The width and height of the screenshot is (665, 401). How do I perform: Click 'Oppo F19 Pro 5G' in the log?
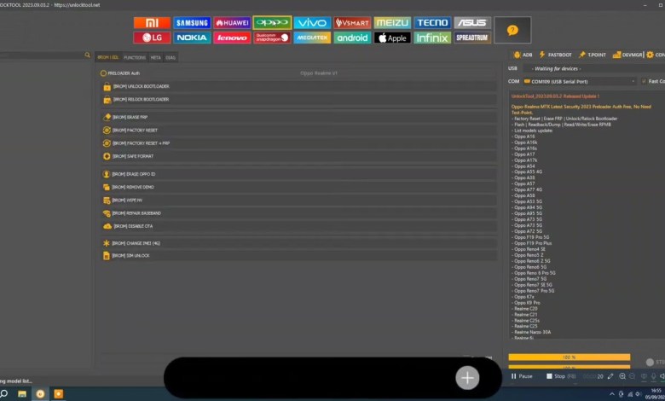[531, 237]
